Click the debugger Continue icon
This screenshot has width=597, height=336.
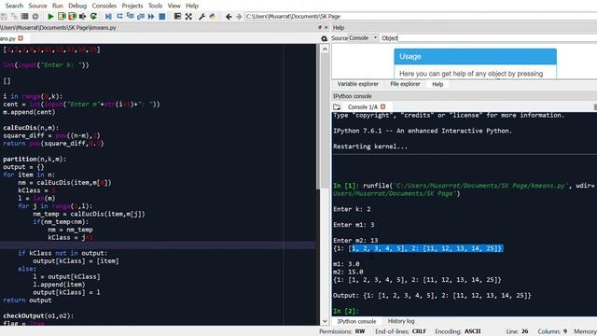[151, 17]
